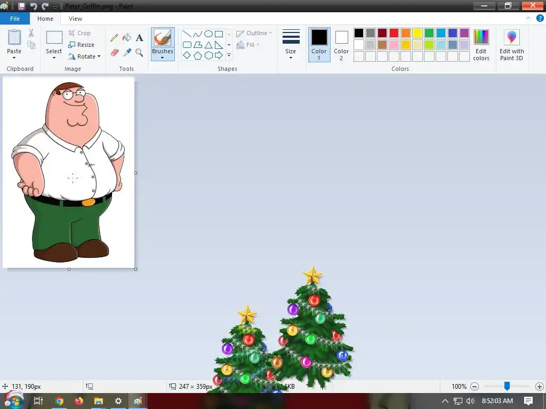Select the Eraser tool
Image resolution: width=546 pixels, height=409 pixels.
click(115, 53)
